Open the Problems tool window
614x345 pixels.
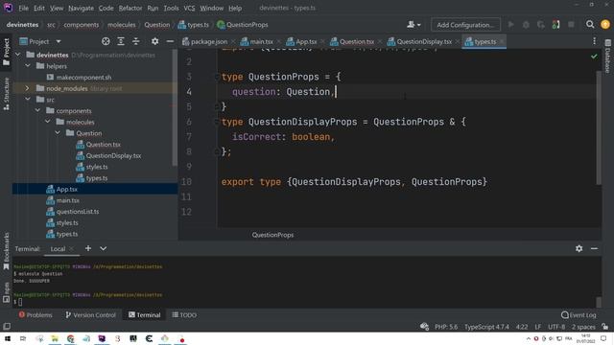point(35,315)
